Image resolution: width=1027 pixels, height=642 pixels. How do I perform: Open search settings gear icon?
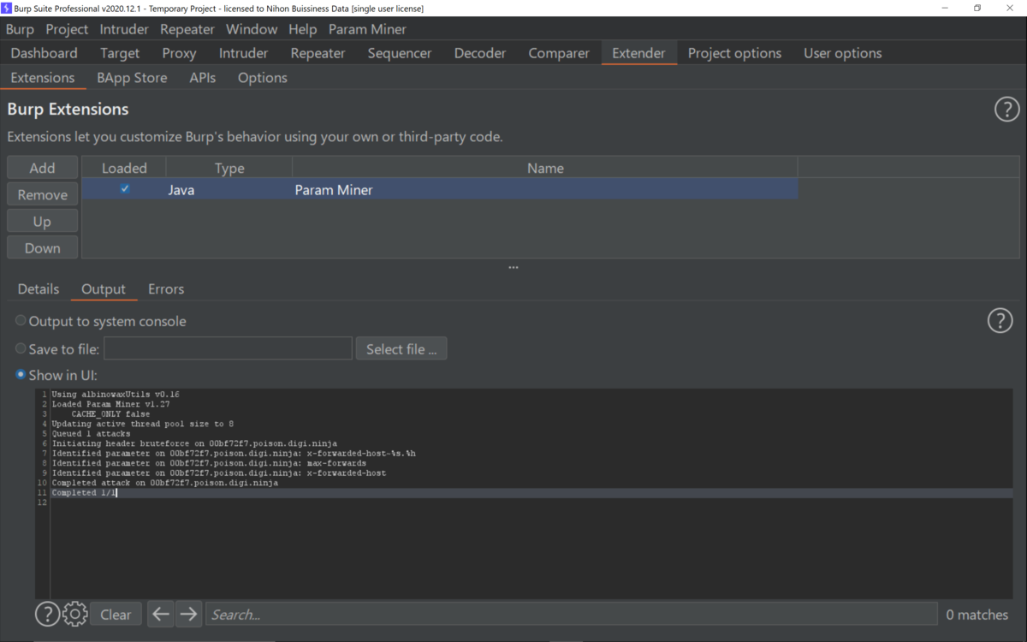tap(74, 614)
